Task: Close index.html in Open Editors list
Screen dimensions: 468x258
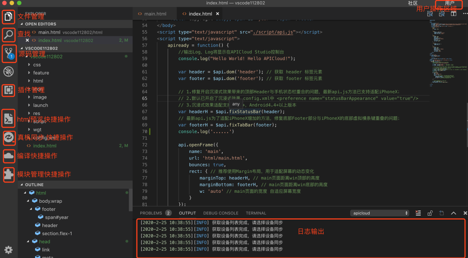Action: [x=27, y=40]
